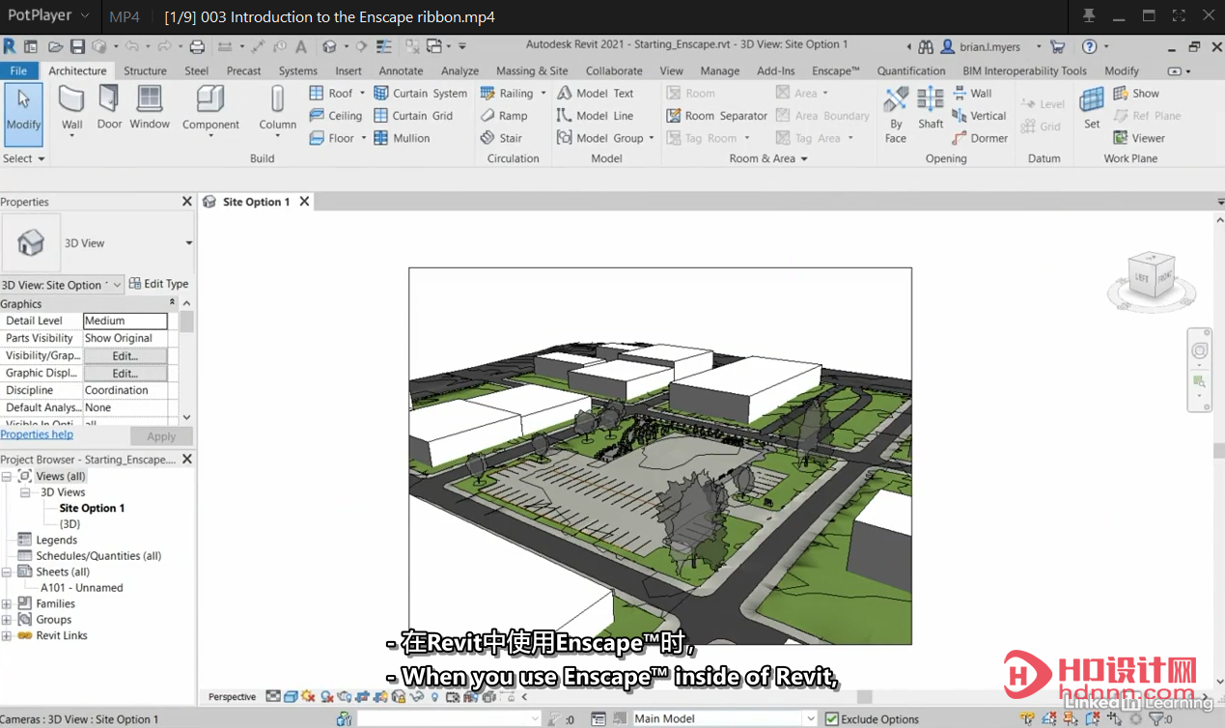Select the Window tool
The height and width of the screenshot is (728, 1225).
(x=150, y=107)
